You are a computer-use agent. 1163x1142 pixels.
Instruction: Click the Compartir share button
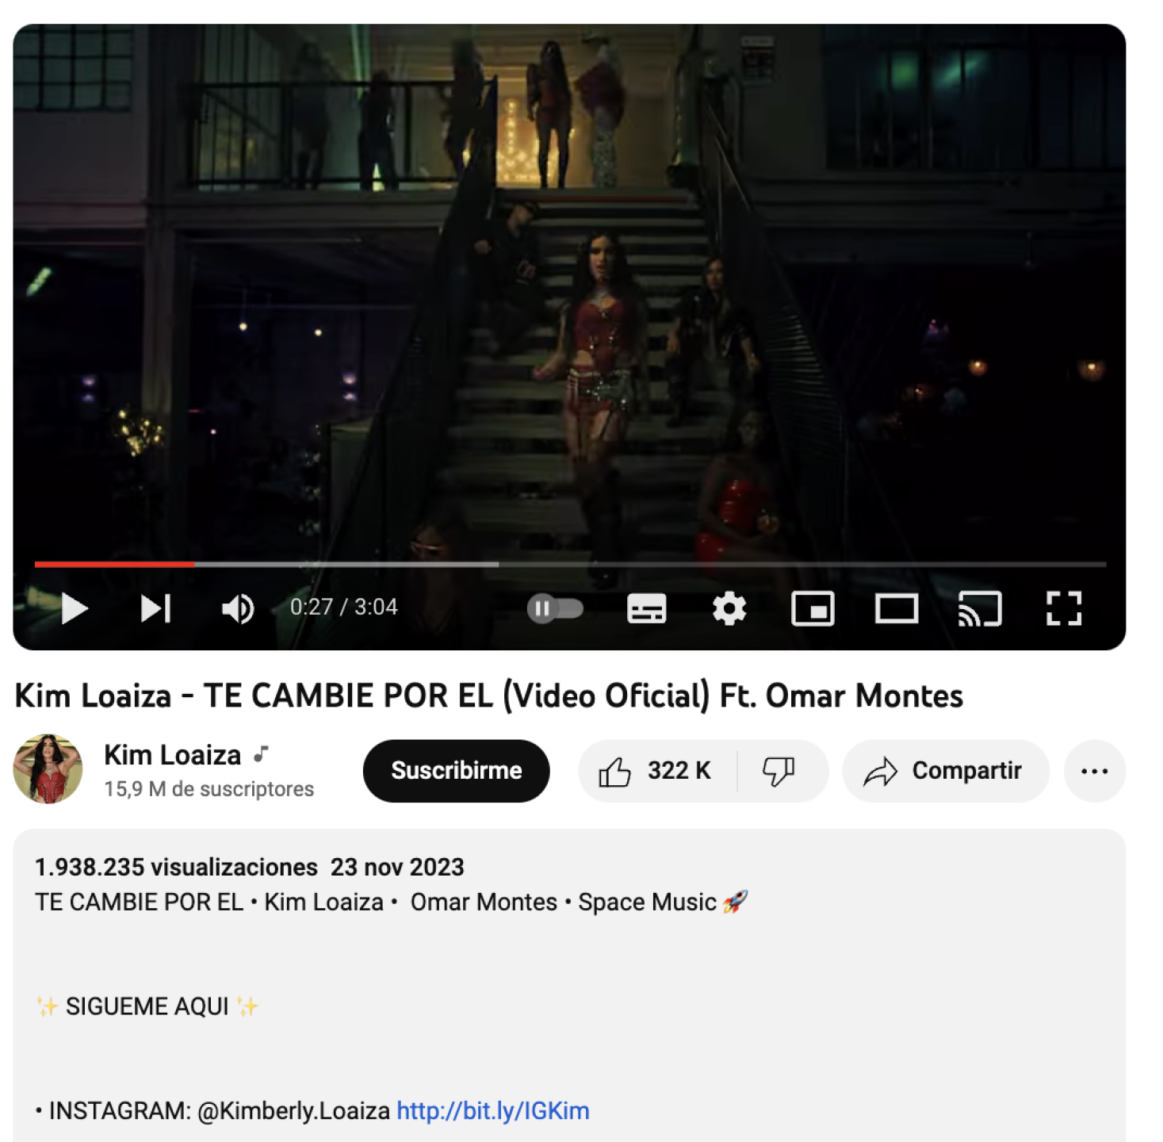tap(946, 771)
